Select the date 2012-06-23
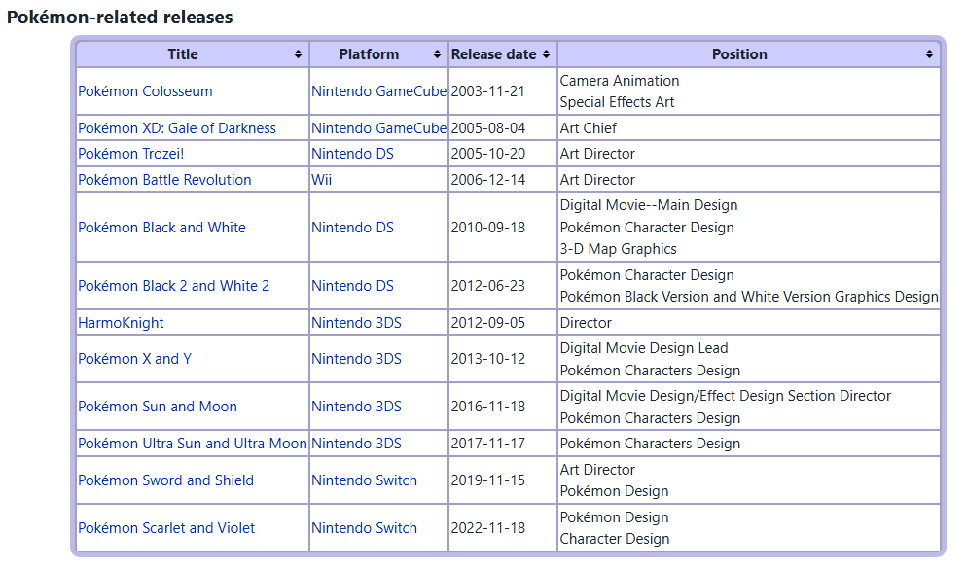This screenshot has height=569, width=966. click(x=488, y=286)
